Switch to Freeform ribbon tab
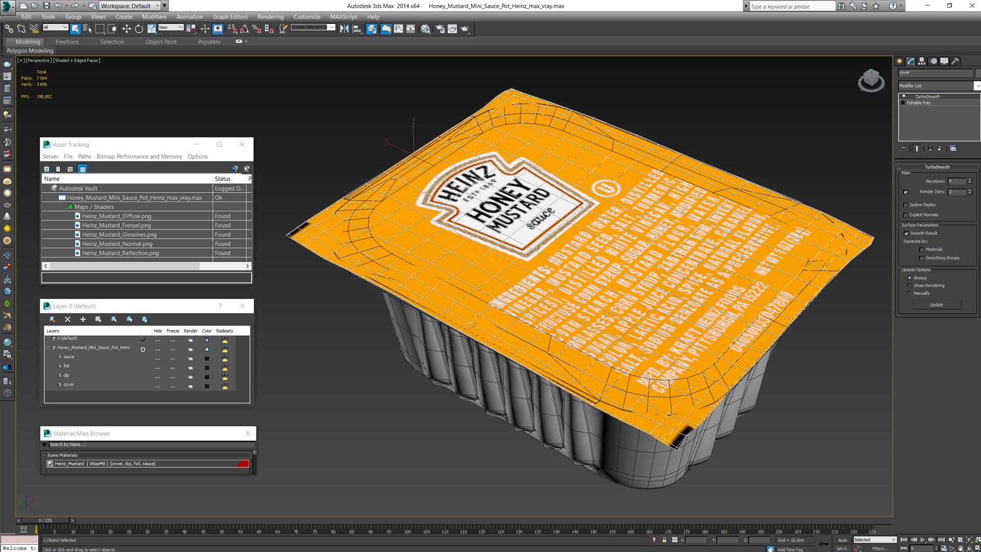 pyautogui.click(x=67, y=42)
